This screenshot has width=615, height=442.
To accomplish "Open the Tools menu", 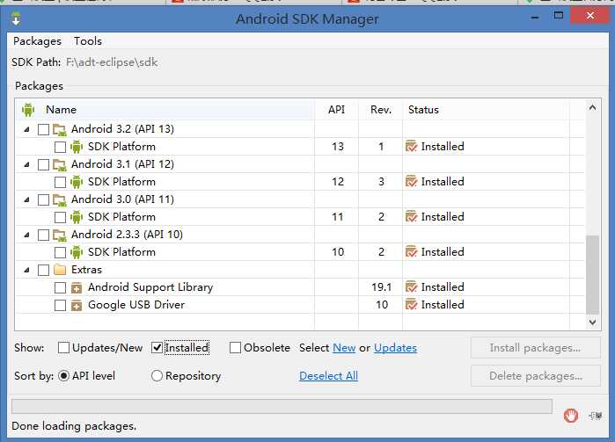I will tap(88, 41).
